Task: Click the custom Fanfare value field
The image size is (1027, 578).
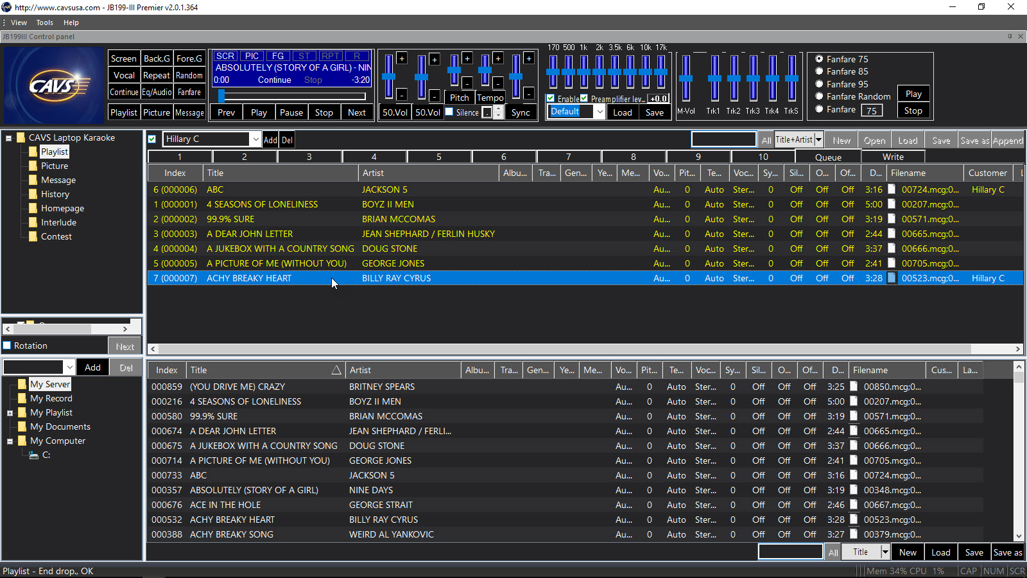Action: coord(871,110)
